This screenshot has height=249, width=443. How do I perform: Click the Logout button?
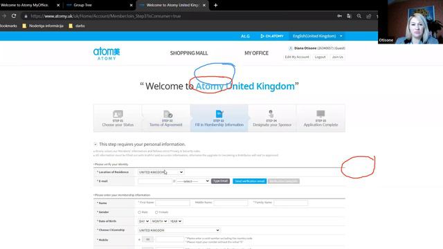tap(320, 57)
